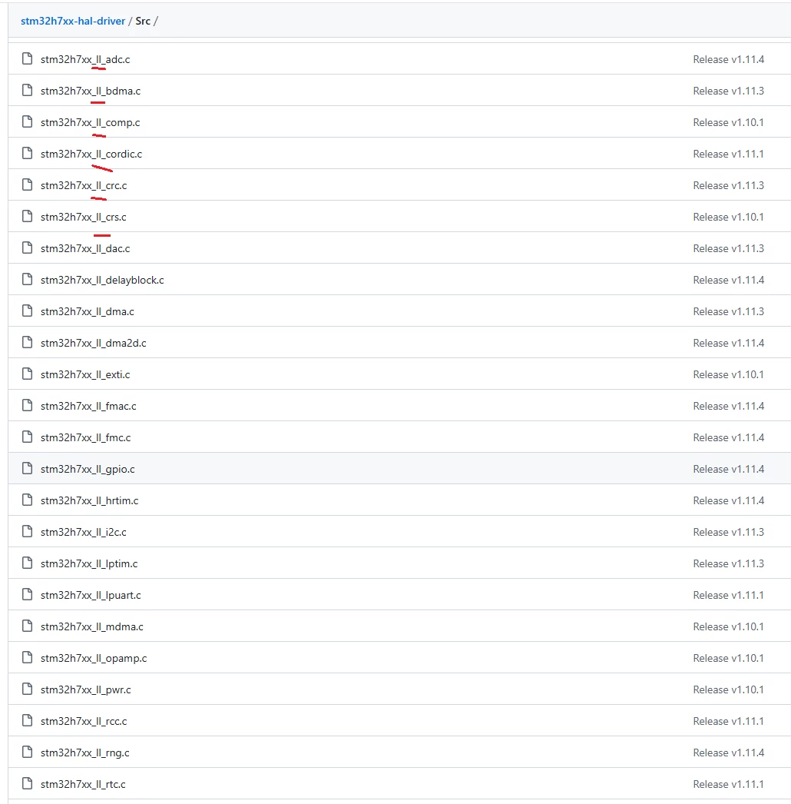The height and width of the screenshot is (804, 791).
Task: Open file stm32h7xx_ll_rcc.c
Action: coord(84,722)
